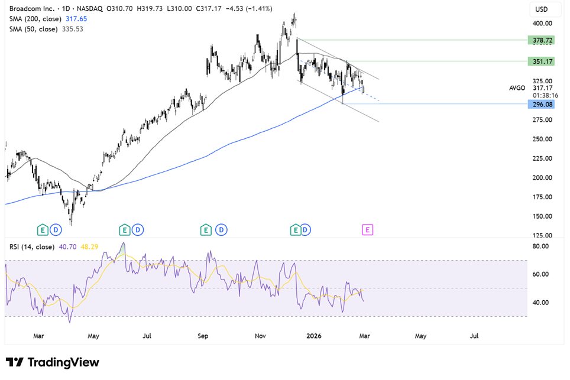Open the December 2025 dividend D marker

pos(306,230)
